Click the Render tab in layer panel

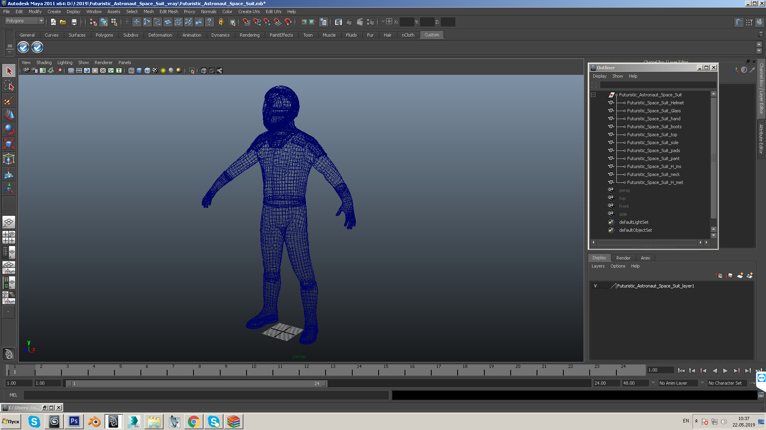pos(623,257)
